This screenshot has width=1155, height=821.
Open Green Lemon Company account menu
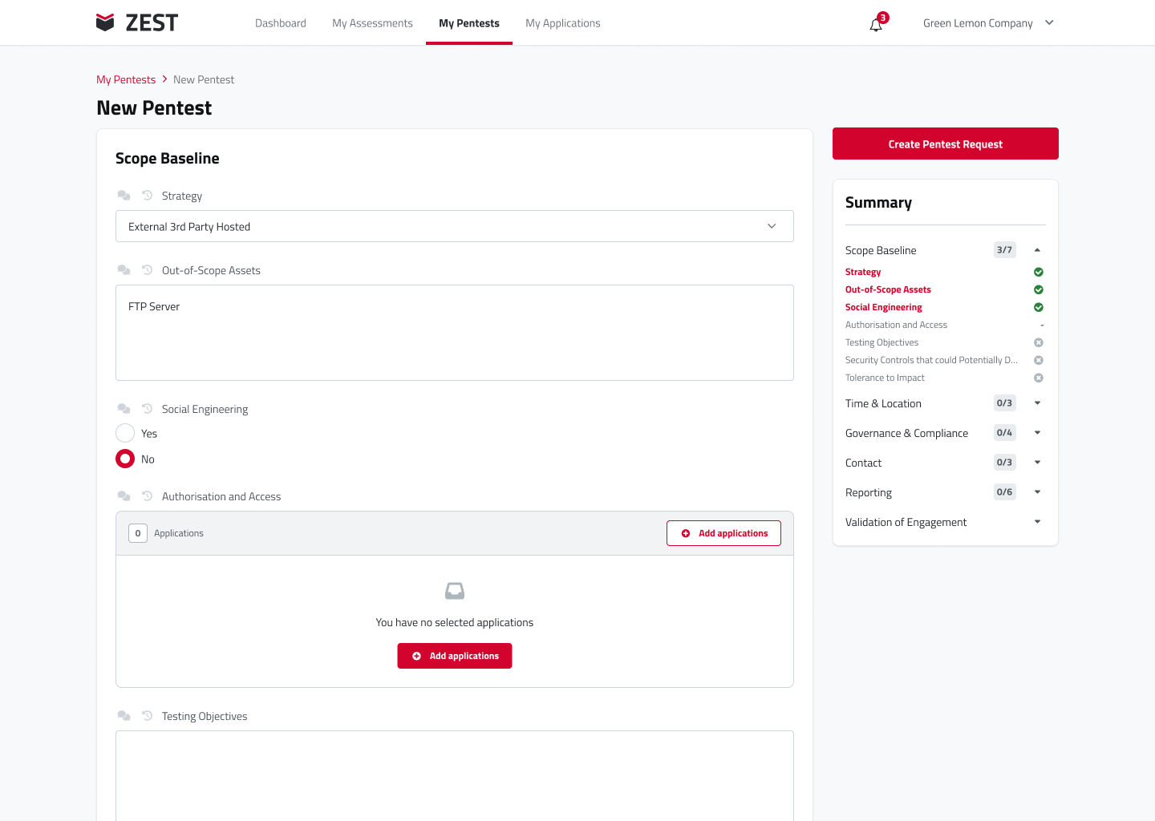(x=988, y=23)
